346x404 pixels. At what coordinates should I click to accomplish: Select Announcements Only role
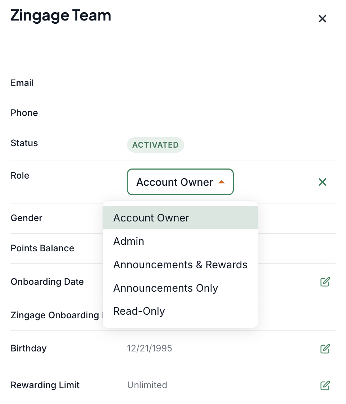coord(180,288)
